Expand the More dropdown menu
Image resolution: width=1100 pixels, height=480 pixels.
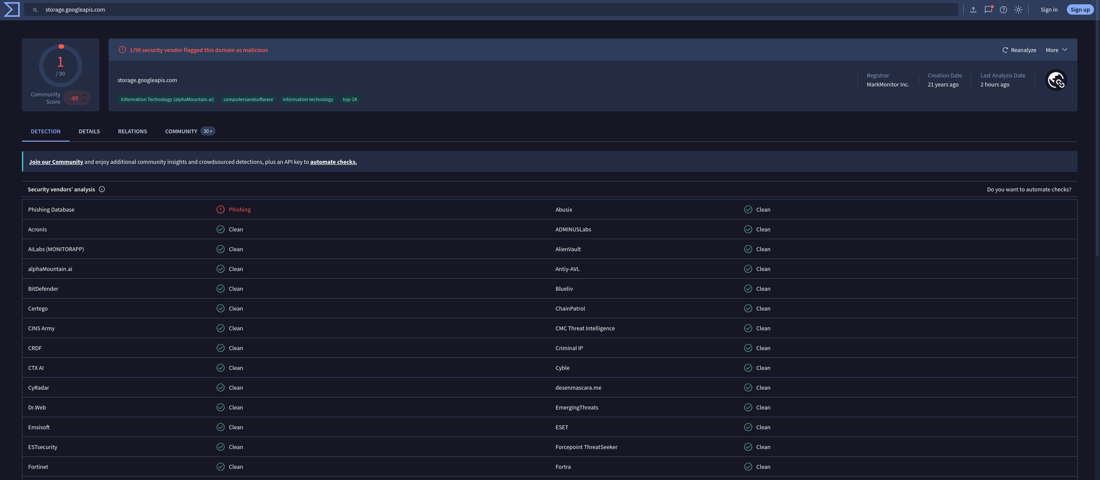point(1056,50)
